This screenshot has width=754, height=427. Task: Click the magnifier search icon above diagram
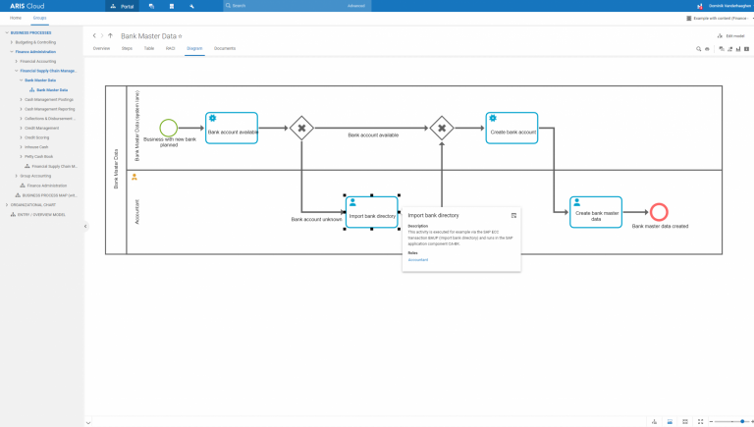click(x=699, y=48)
